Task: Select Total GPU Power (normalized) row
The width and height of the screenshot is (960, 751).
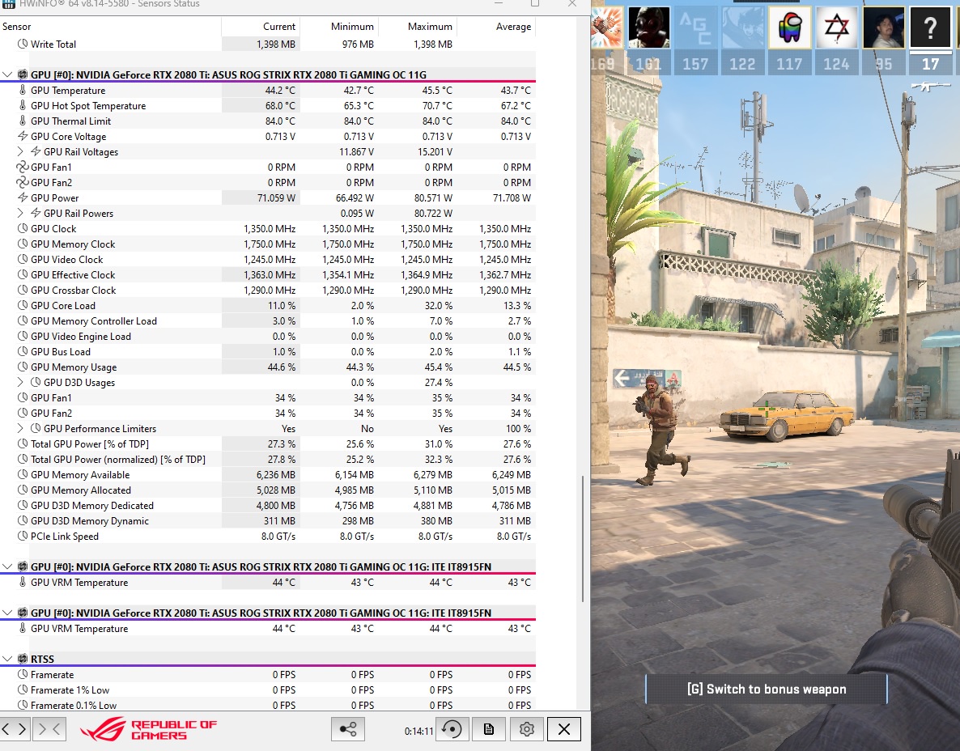Action: [268, 459]
